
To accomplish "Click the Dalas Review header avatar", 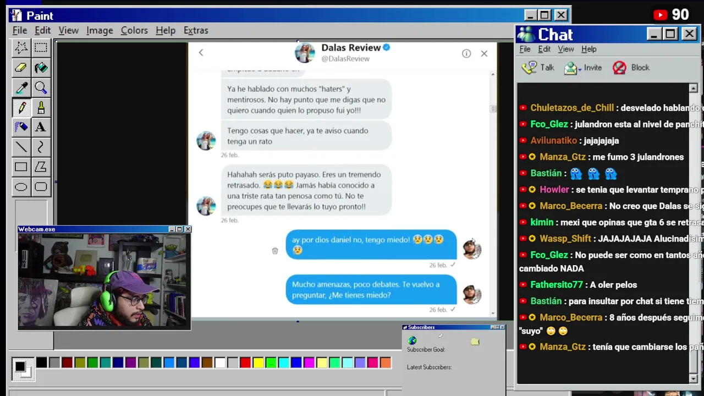I will coord(305,53).
